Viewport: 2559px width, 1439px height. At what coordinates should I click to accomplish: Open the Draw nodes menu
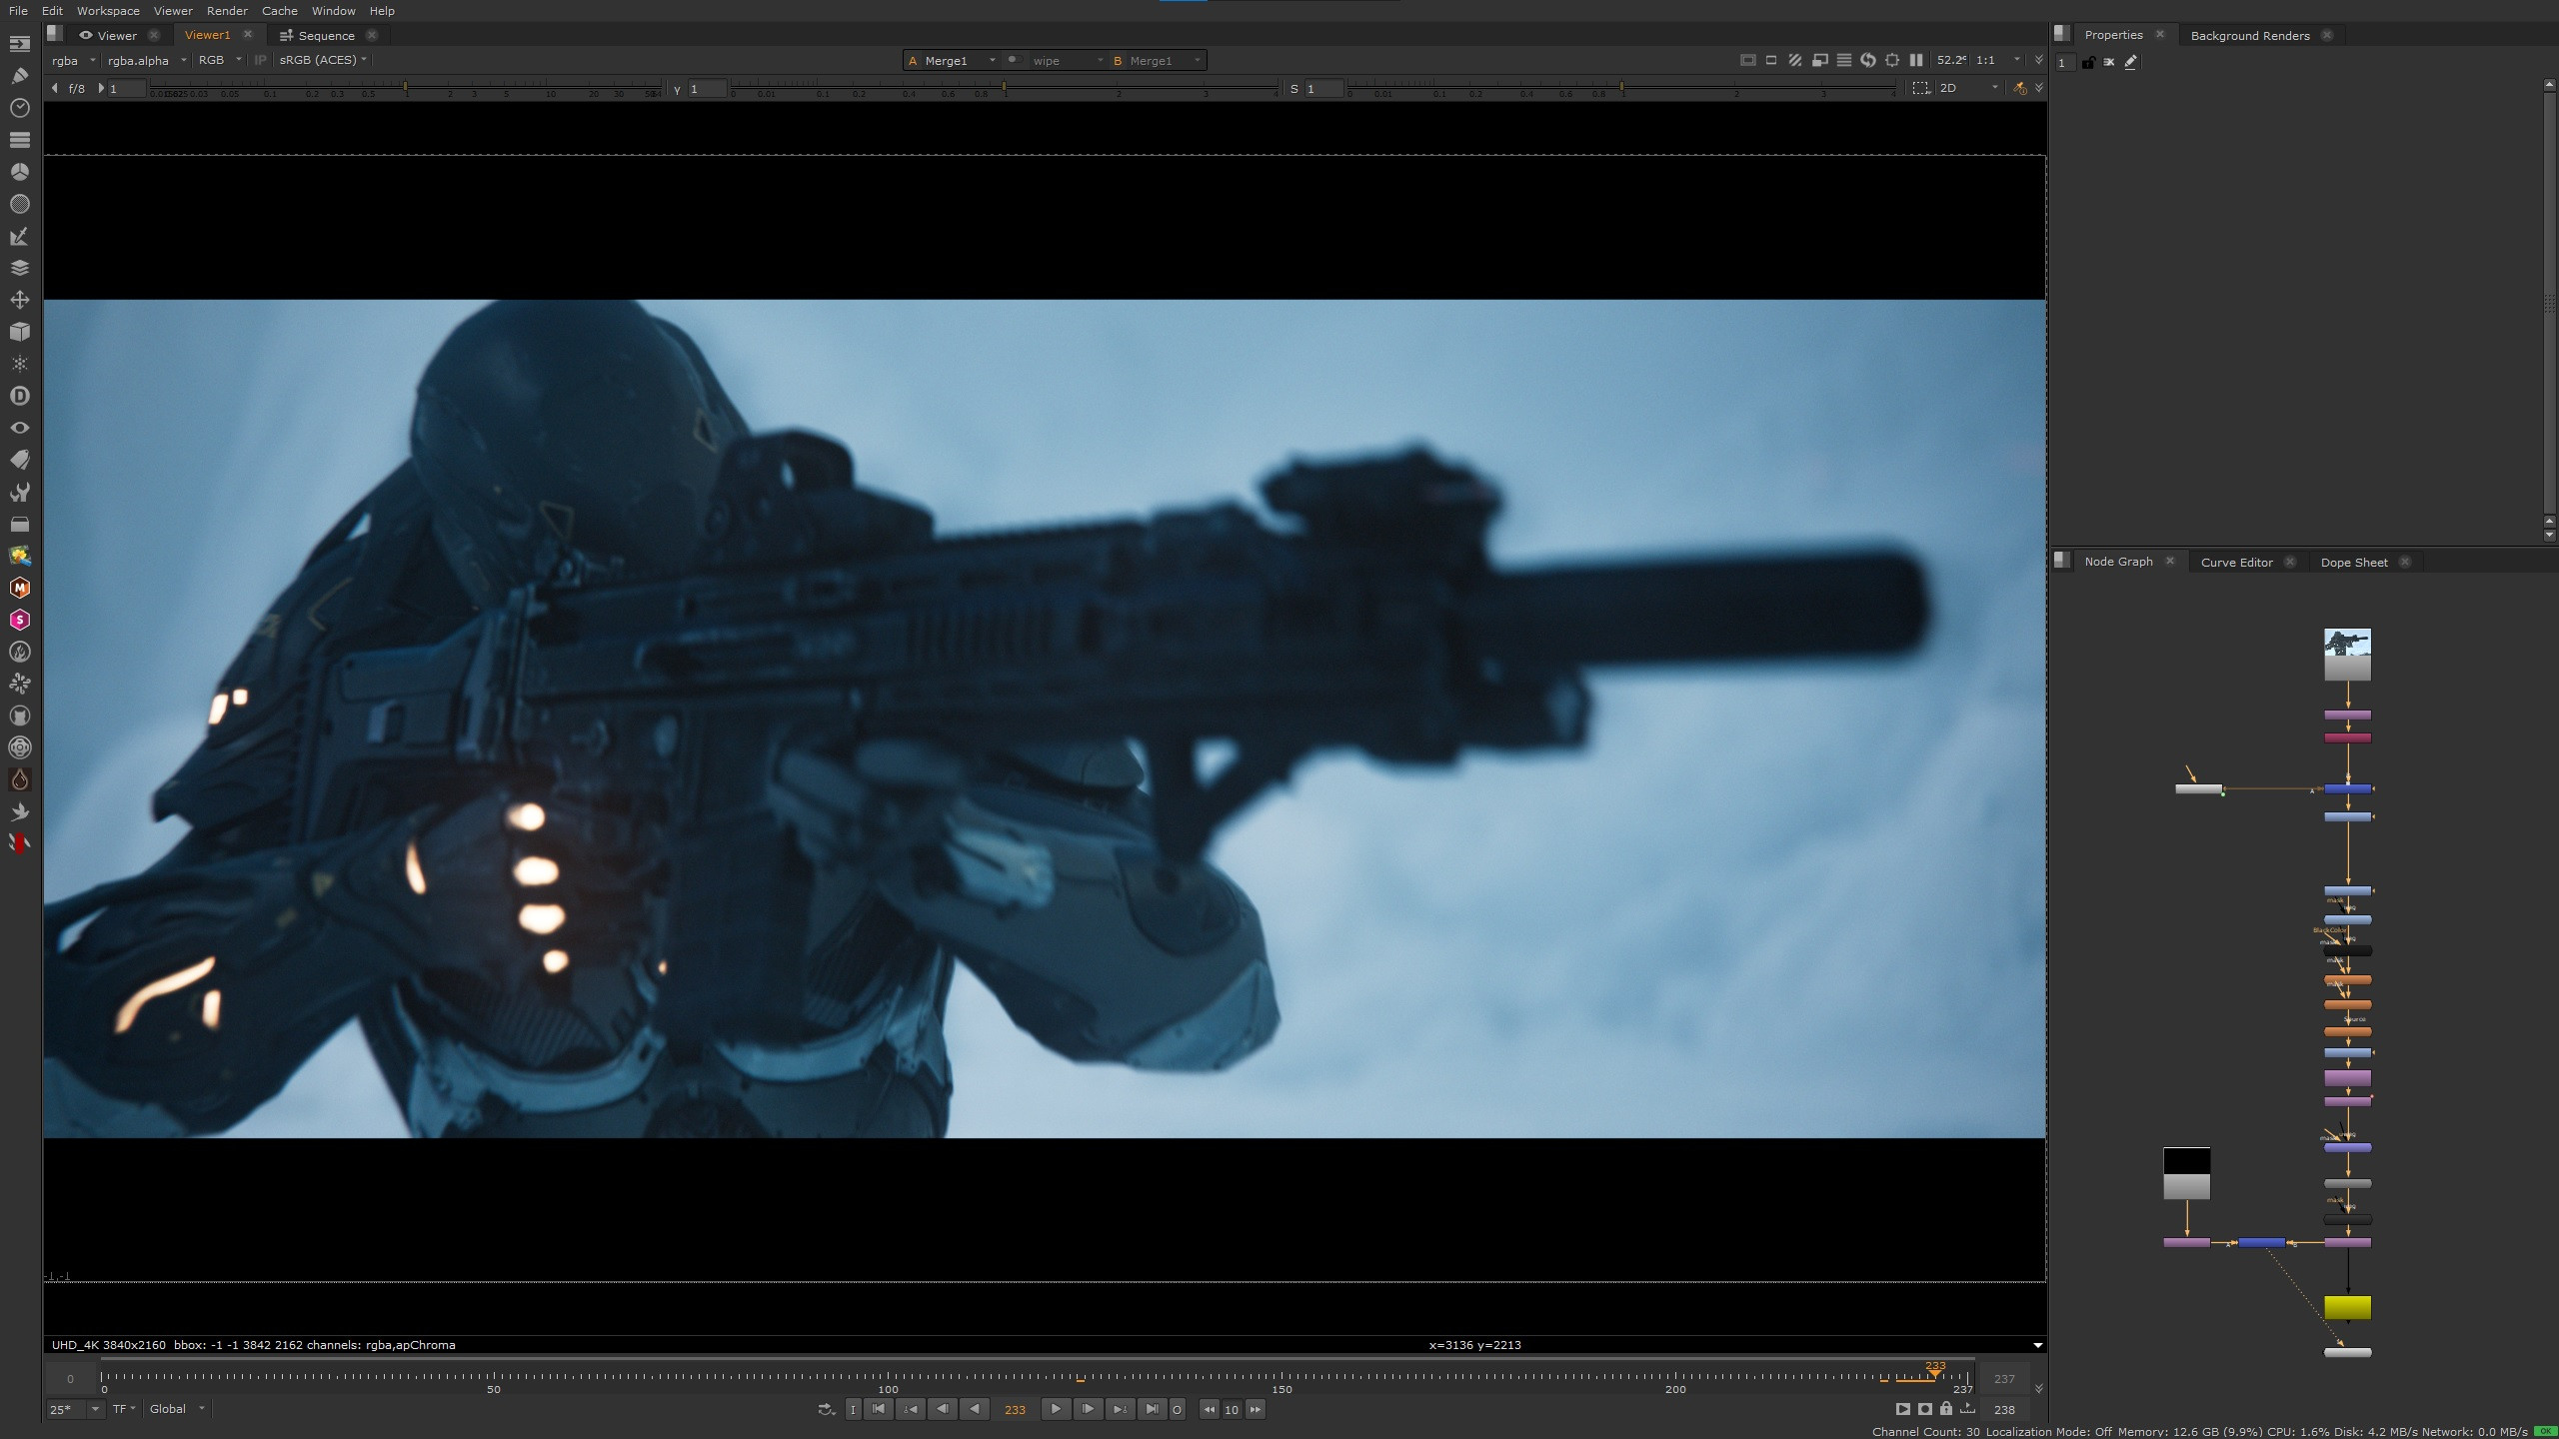pos(19,76)
